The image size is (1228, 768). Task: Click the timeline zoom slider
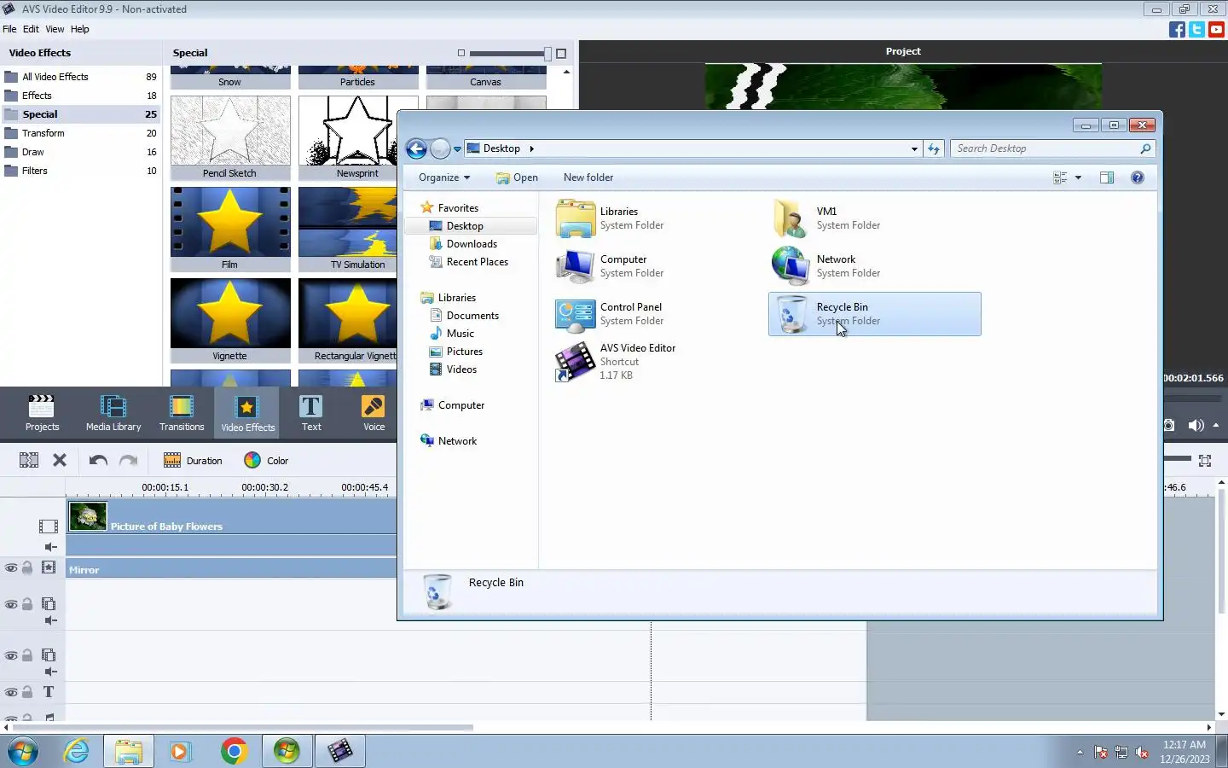[x=1178, y=458]
